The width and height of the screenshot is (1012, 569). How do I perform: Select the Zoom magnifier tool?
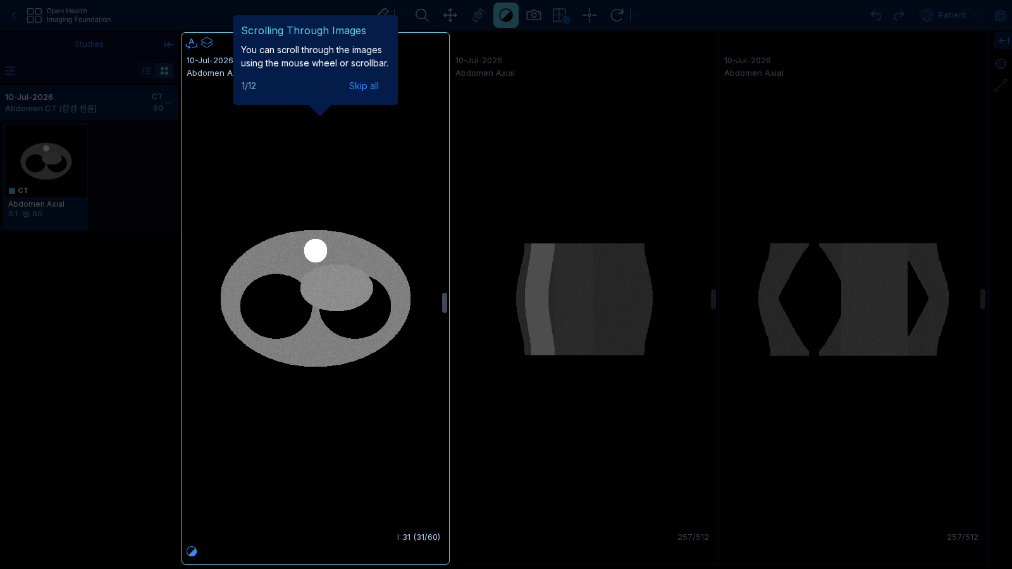point(422,15)
